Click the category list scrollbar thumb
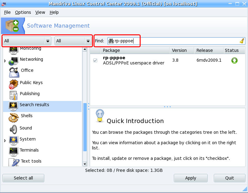 [x=85, y=127]
